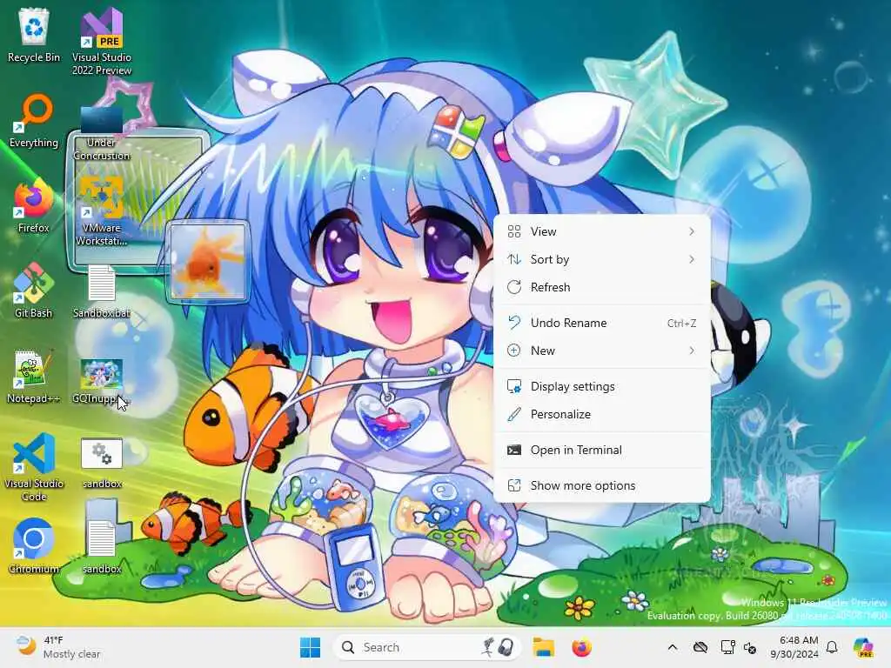The height and width of the screenshot is (668, 891).
Task: Select the Notepad++ desktop shortcut
Action: click(34, 376)
